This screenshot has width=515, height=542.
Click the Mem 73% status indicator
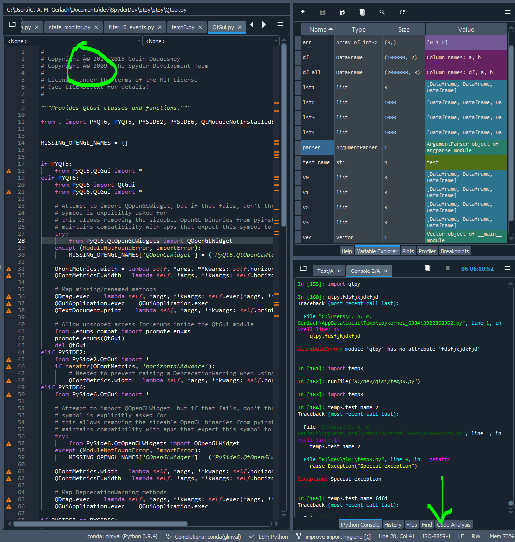pyautogui.click(x=501, y=536)
